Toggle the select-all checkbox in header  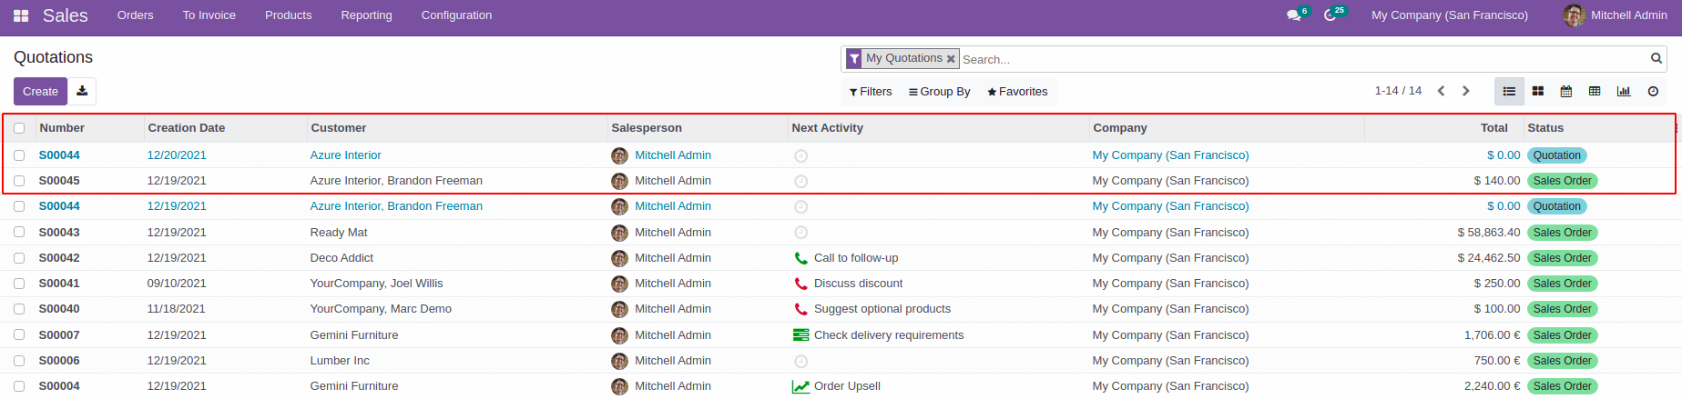(x=19, y=128)
